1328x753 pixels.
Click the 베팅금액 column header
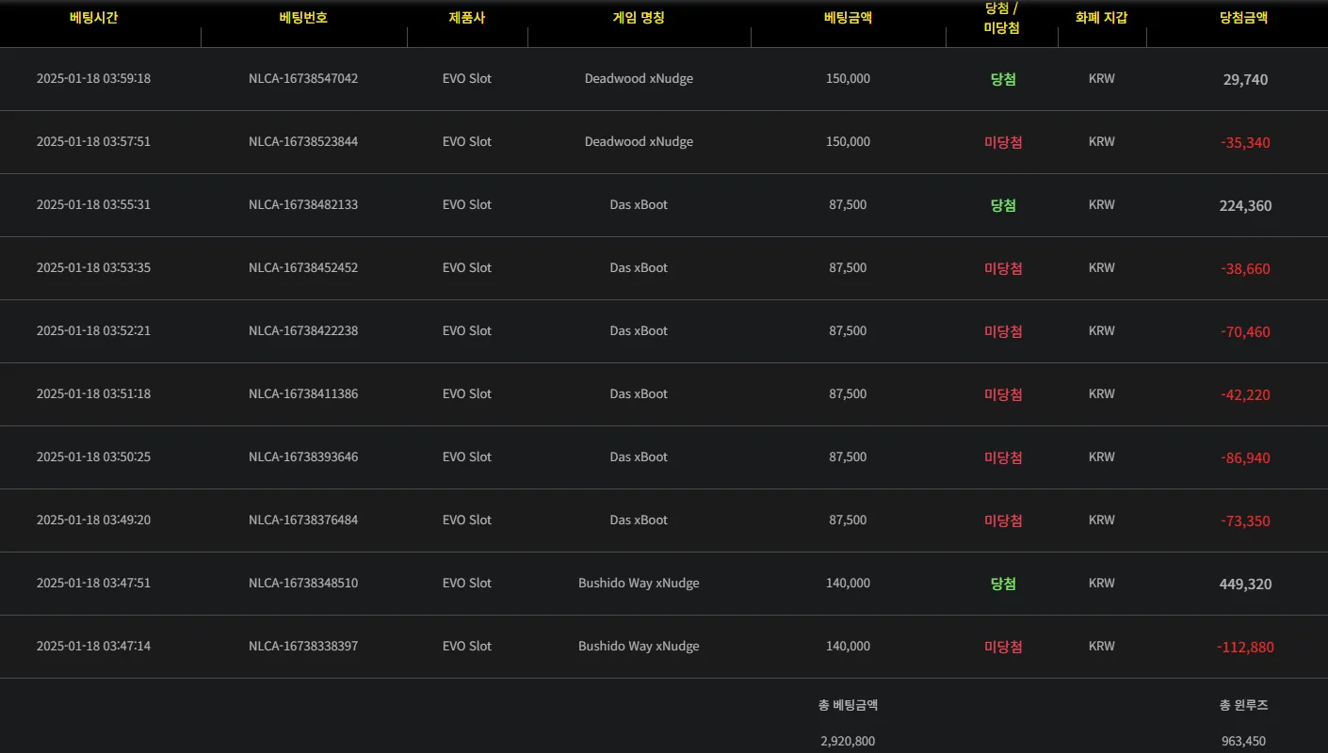coord(848,18)
